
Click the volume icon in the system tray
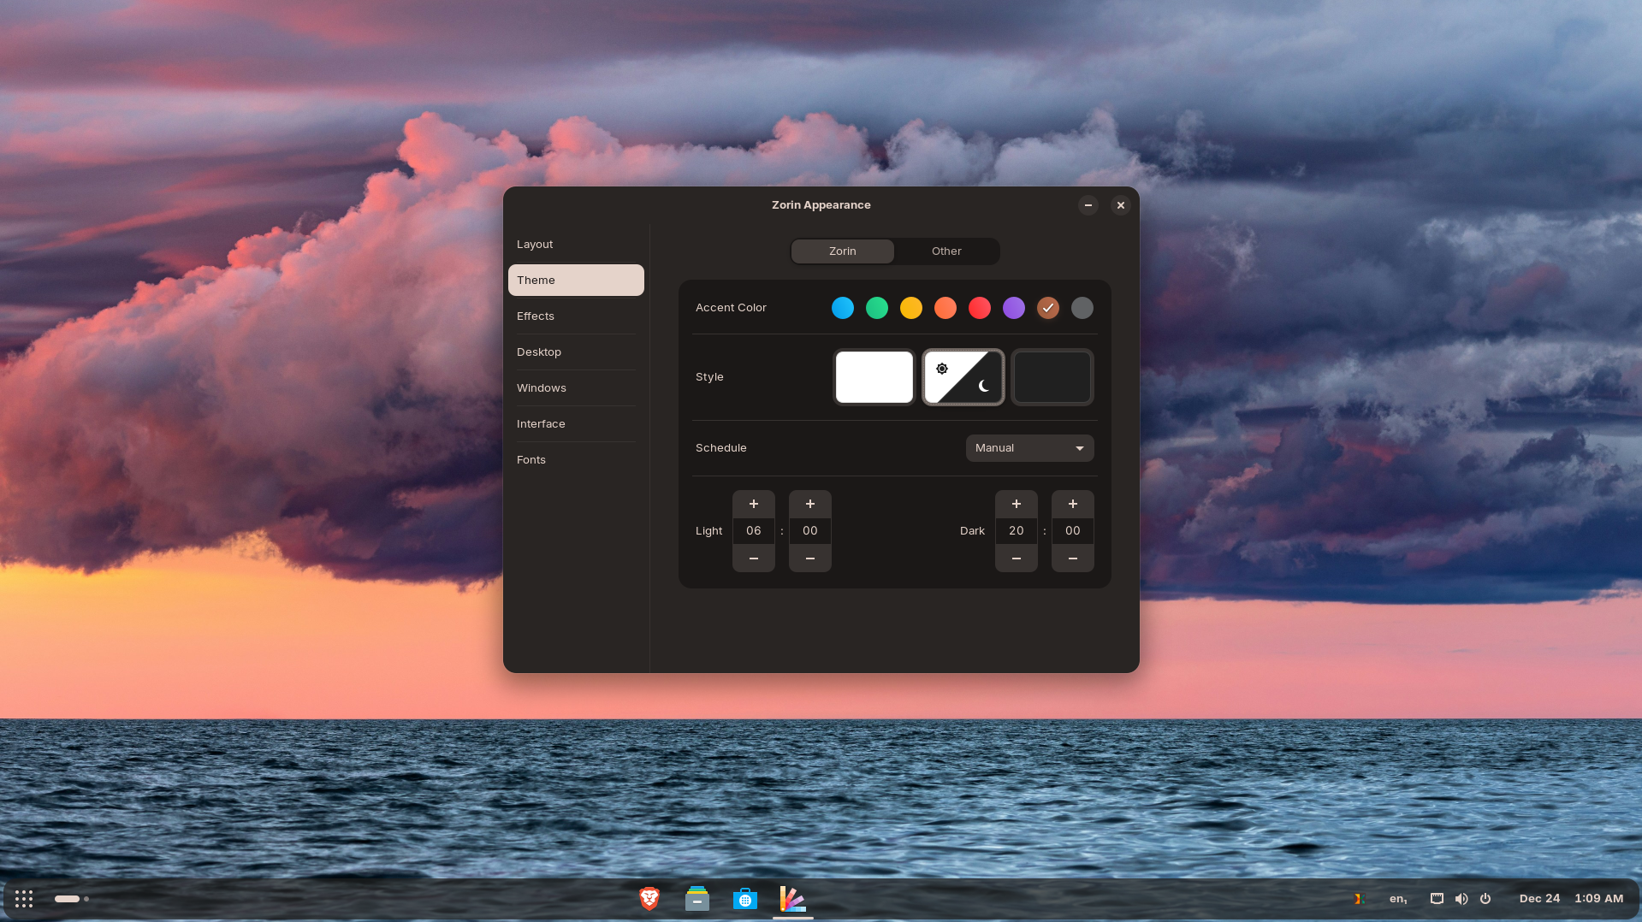(1461, 899)
